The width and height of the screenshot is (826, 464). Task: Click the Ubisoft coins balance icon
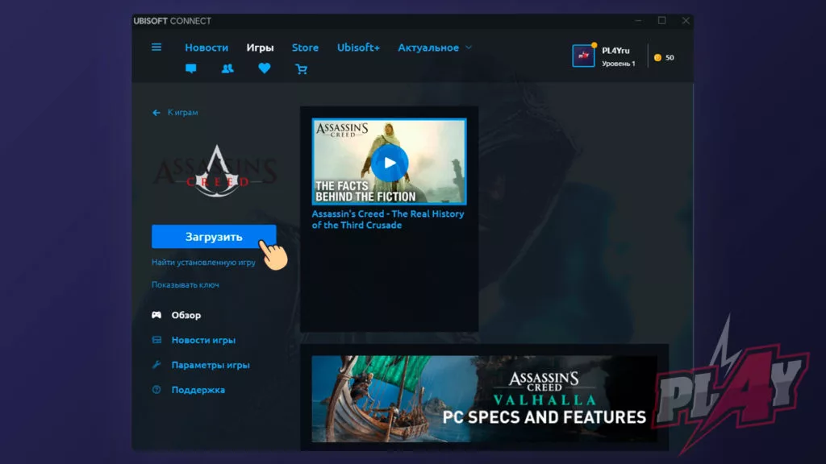click(x=657, y=58)
